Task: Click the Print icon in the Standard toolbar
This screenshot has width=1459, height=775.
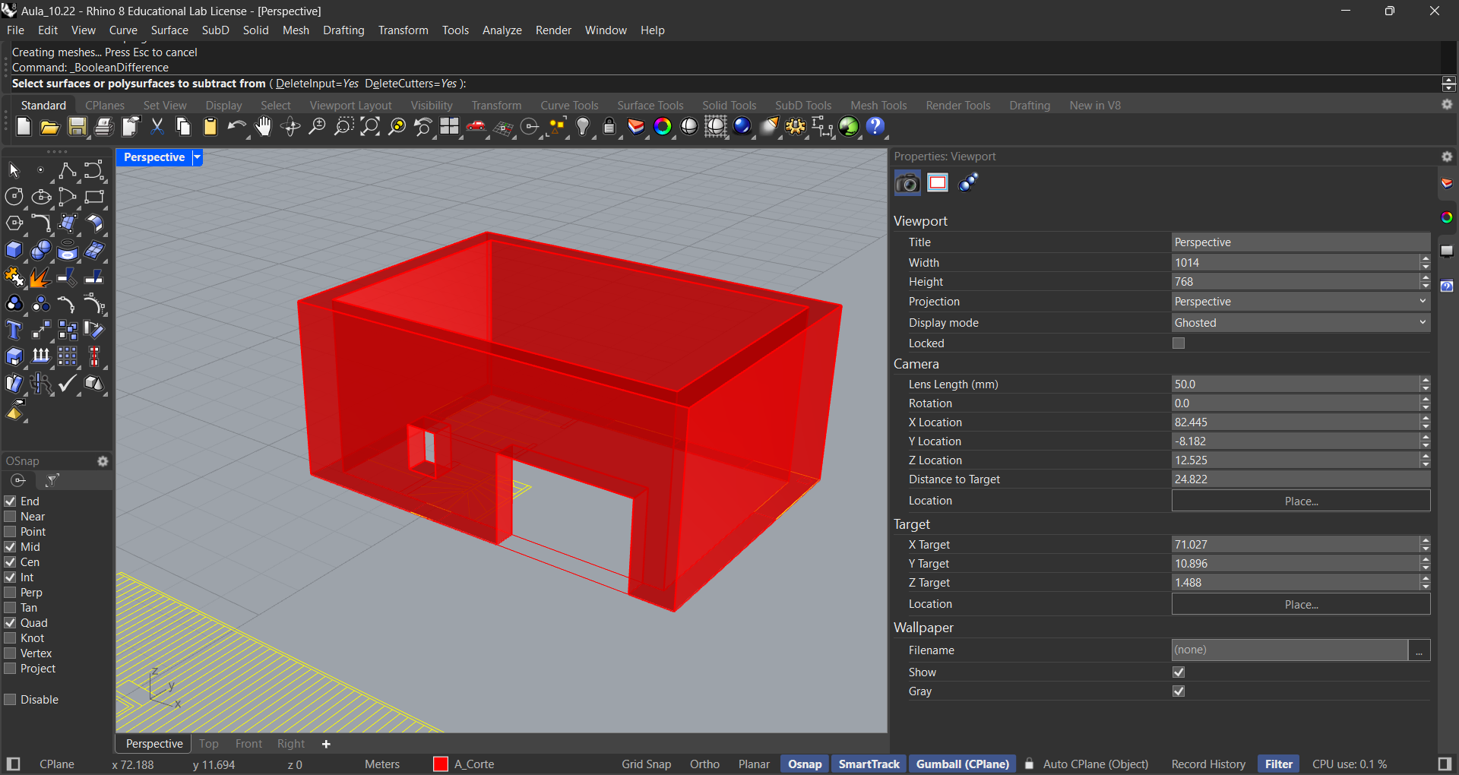Action: (103, 127)
